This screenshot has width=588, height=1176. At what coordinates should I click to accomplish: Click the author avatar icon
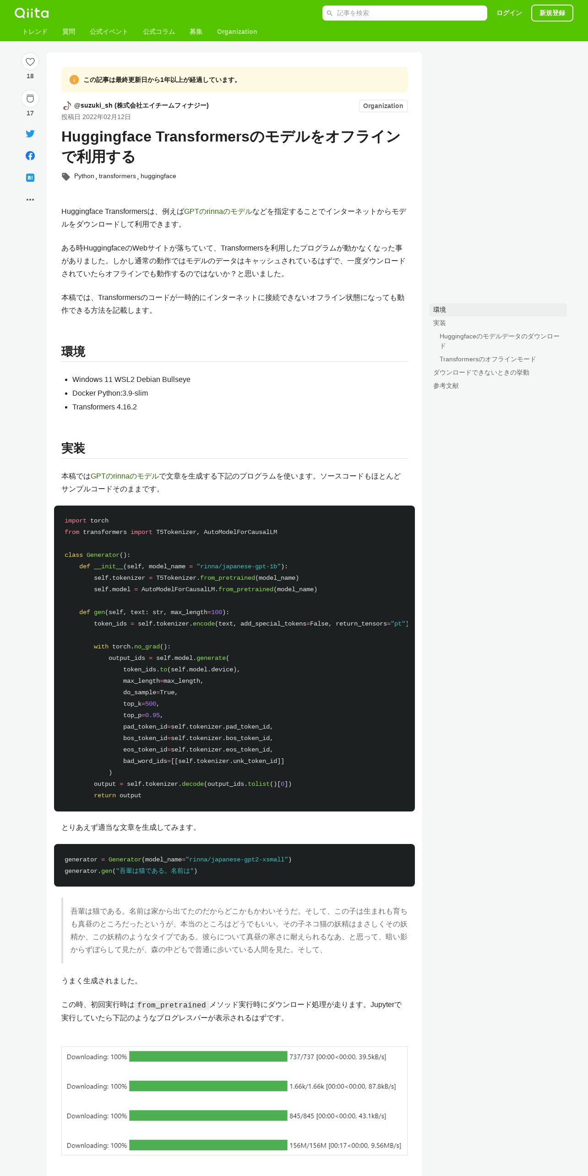click(x=67, y=105)
